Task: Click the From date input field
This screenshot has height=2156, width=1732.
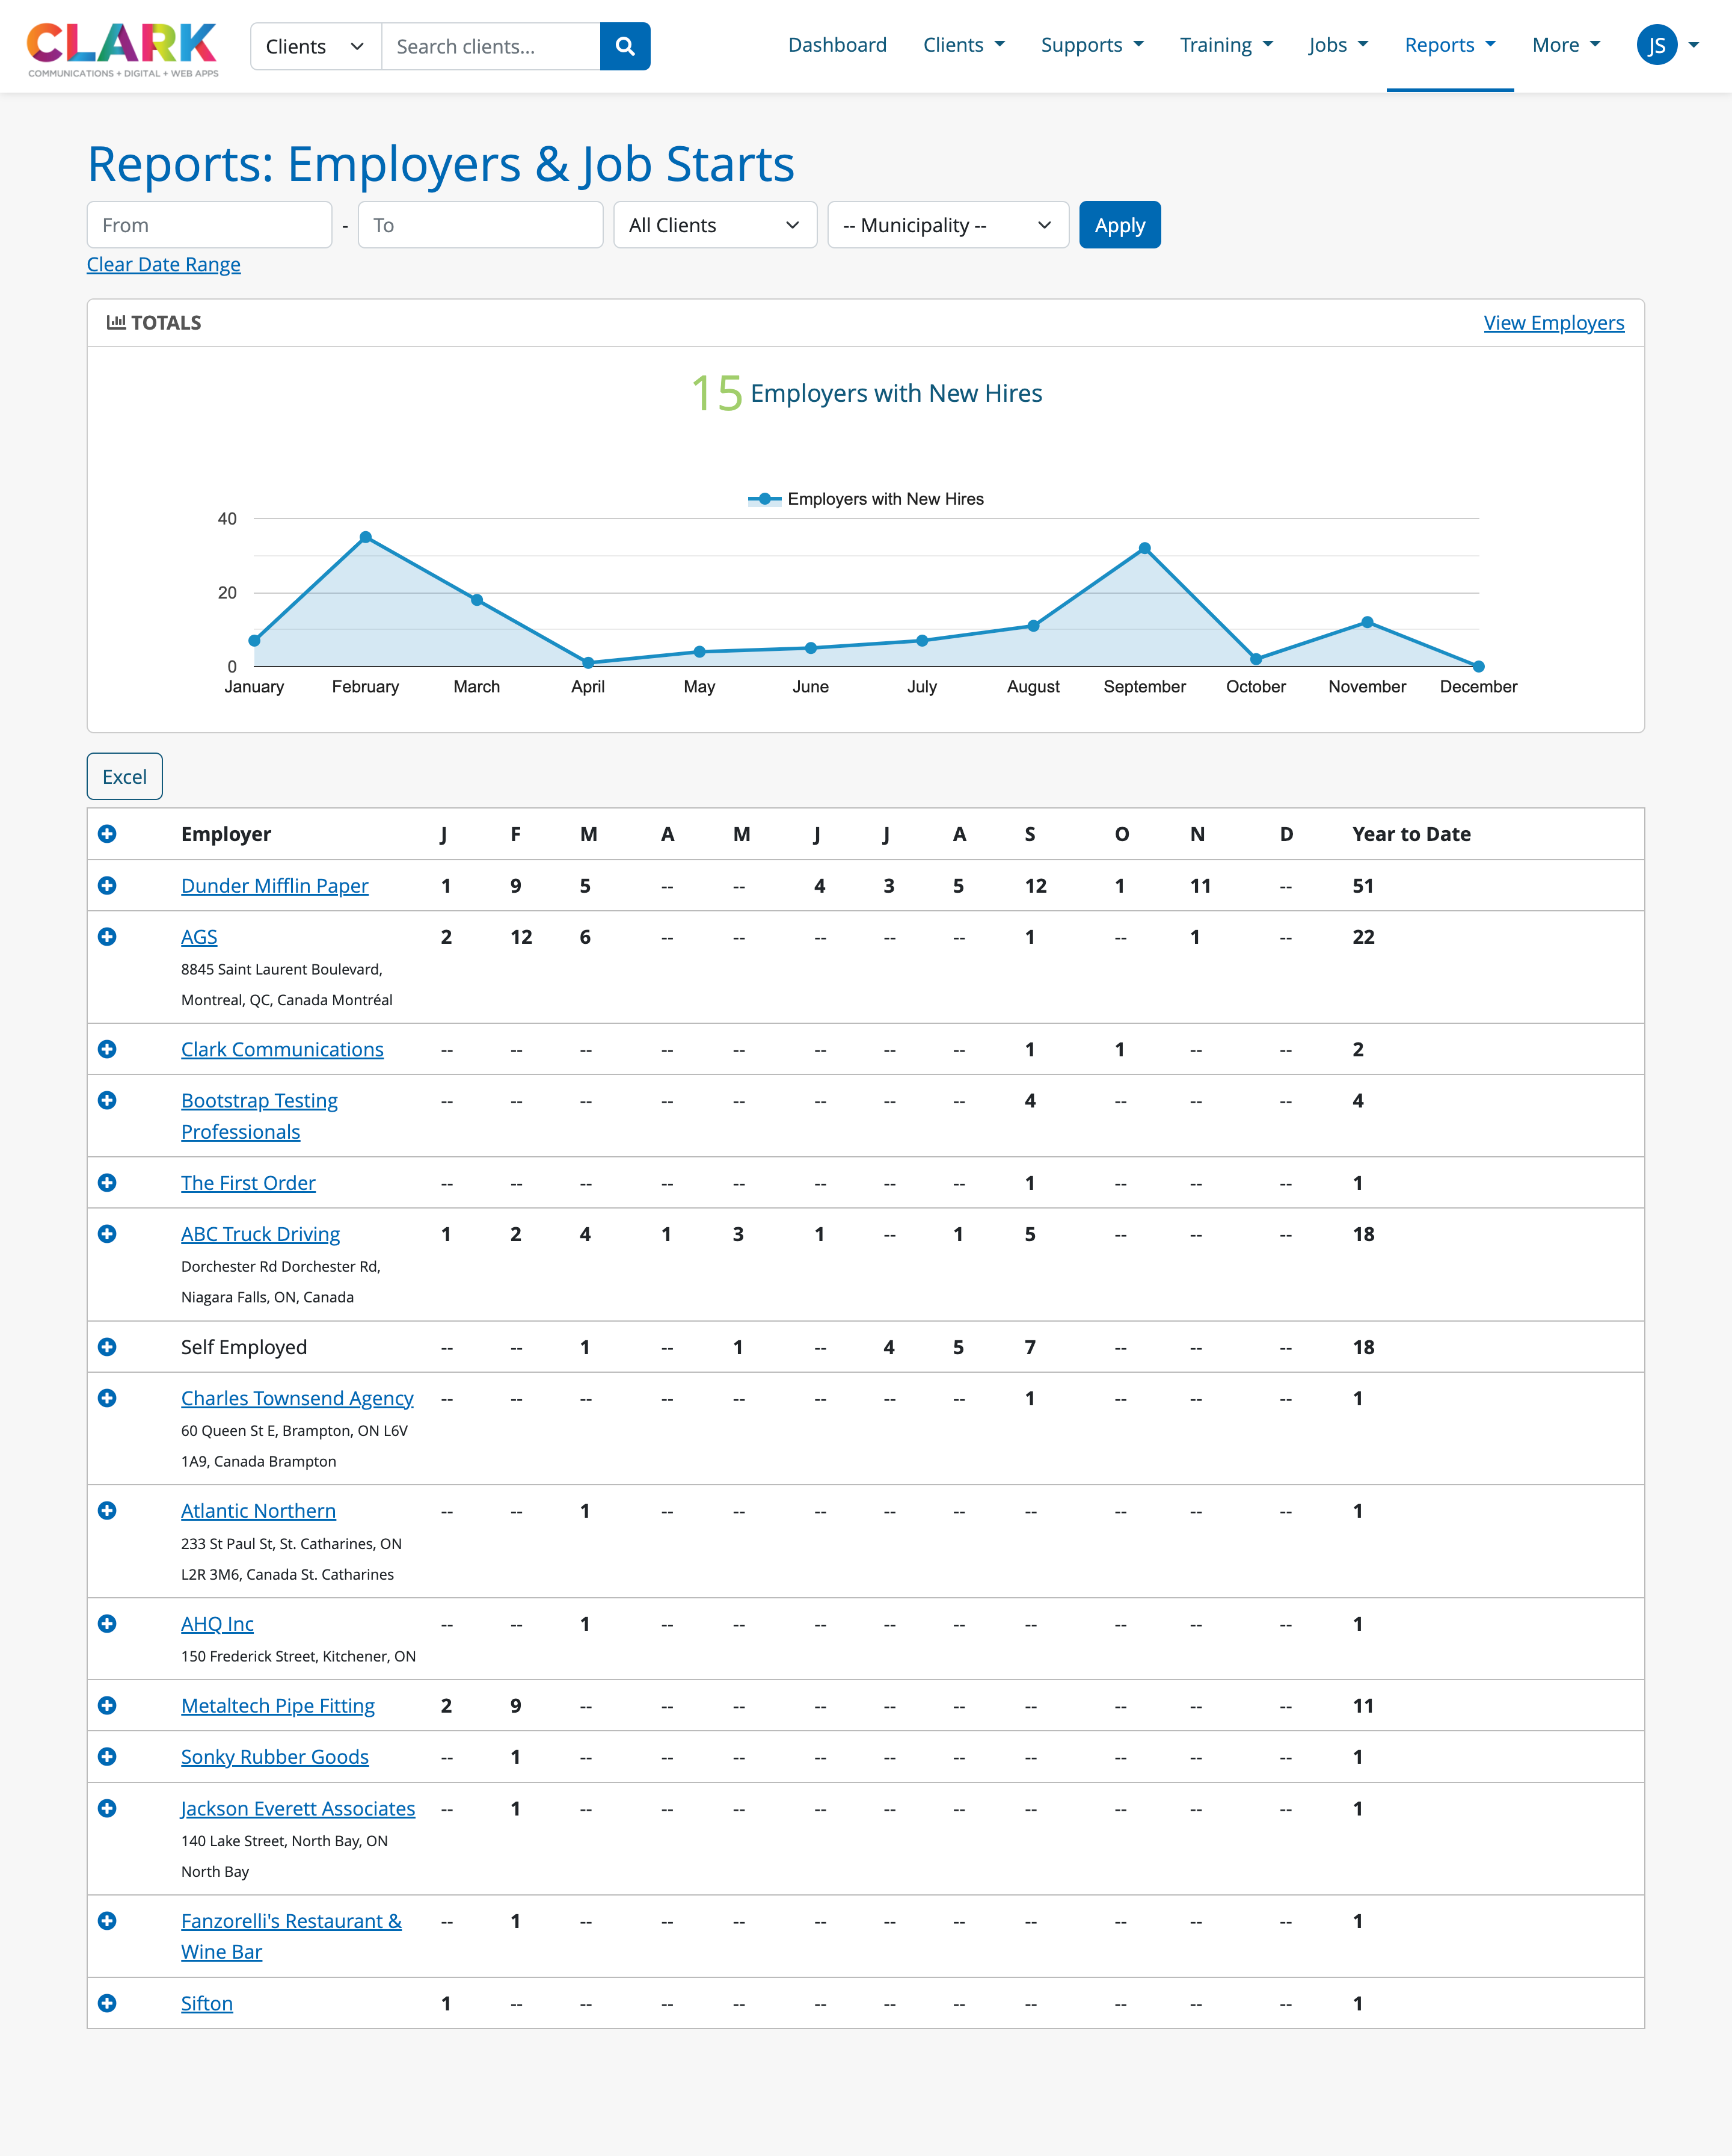Action: click(x=209, y=225)
